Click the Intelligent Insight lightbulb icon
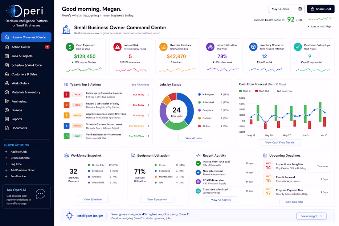This screenshot has height=226, width=339. (69, 216)
